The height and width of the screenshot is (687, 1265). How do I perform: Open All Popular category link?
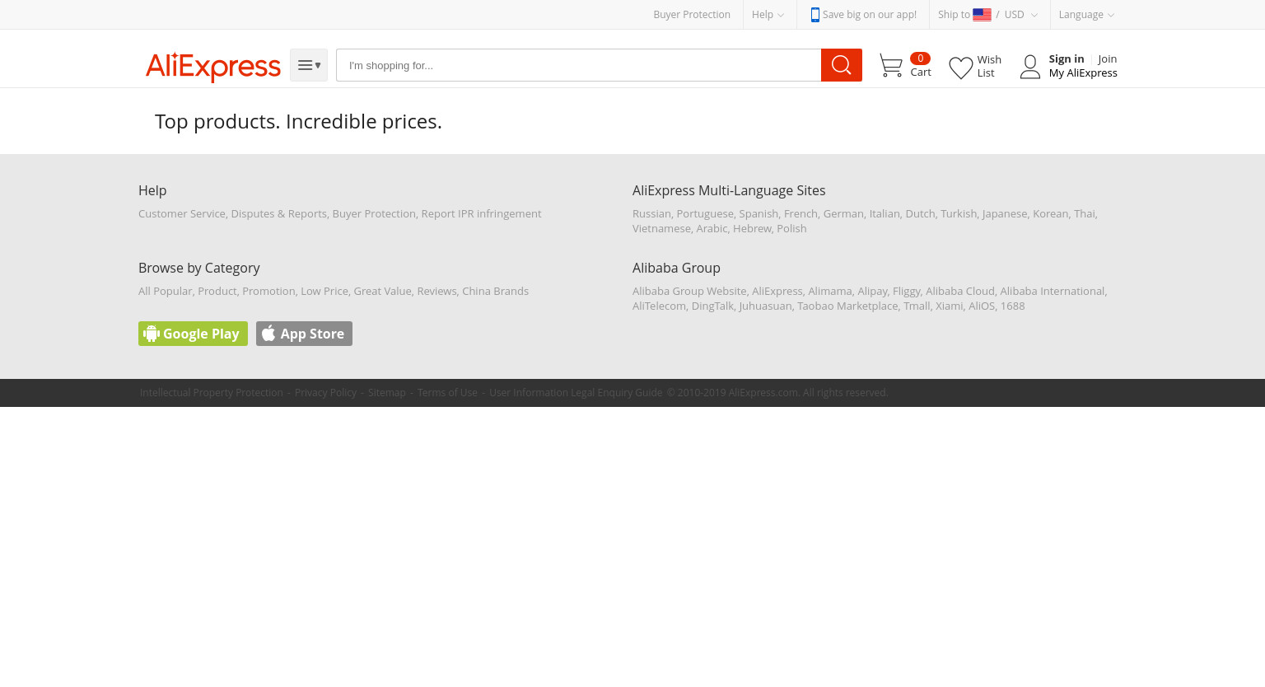(165, 291)
